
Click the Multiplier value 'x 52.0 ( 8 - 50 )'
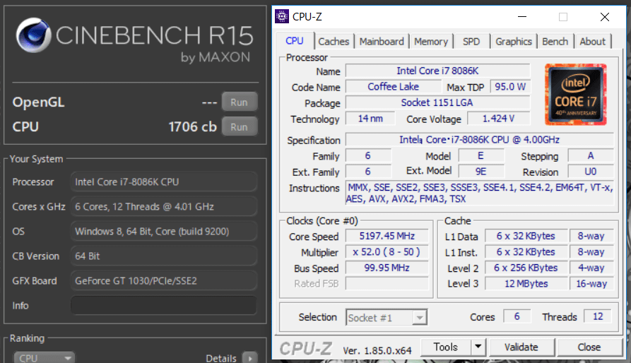click(387, 252)
